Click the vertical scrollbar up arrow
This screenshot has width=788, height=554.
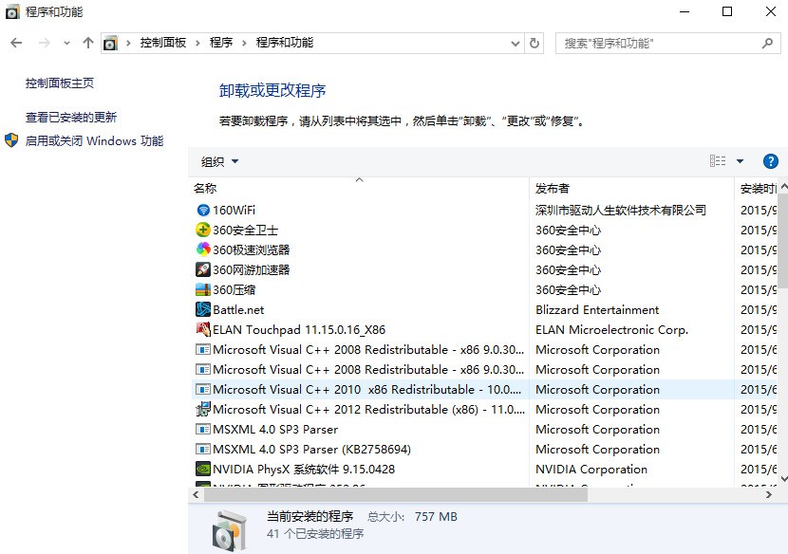(x=783, y=186)
